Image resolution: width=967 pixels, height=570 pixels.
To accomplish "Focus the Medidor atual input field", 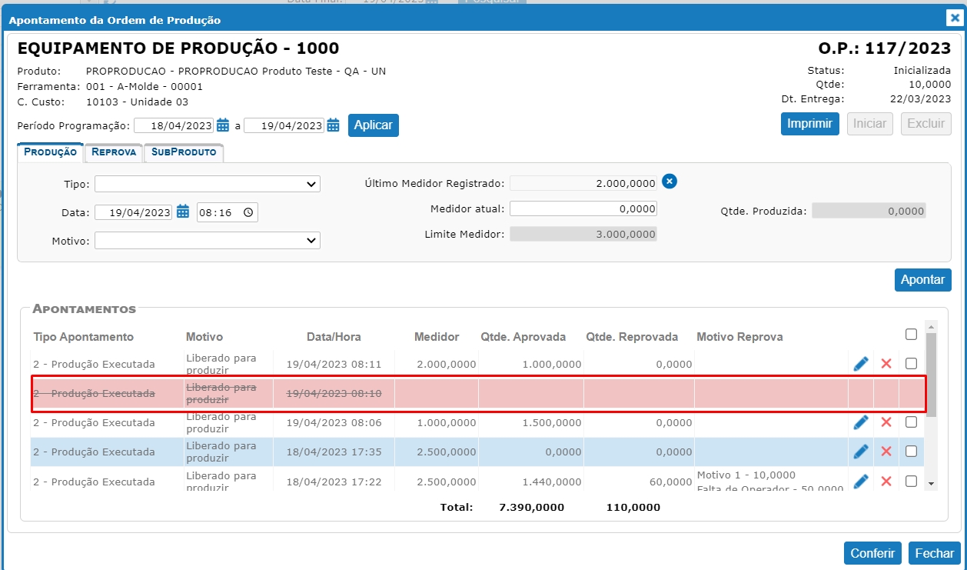I will point(583,208).
